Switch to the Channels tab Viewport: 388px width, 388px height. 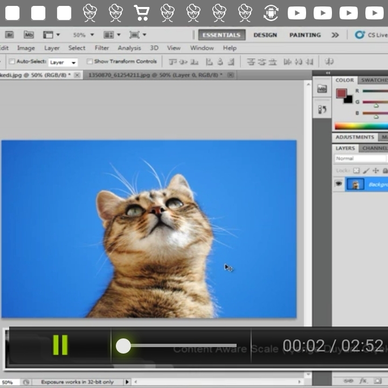click(373, 148)
